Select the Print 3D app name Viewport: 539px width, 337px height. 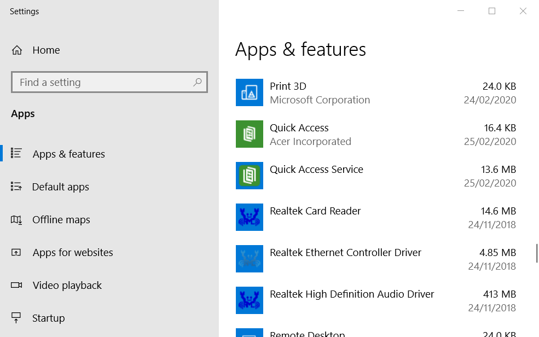(x=288, y=86)
